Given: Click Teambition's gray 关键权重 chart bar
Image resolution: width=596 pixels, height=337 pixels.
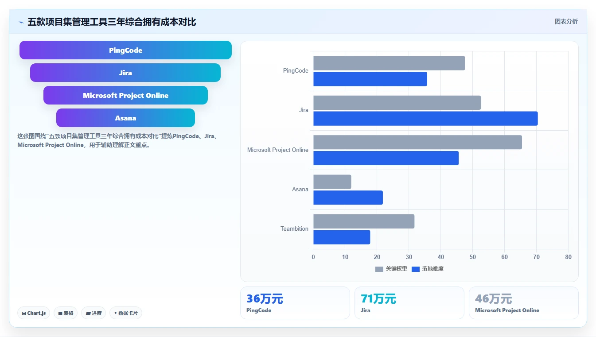Looking at the screenshot, I should pos(364,221).
